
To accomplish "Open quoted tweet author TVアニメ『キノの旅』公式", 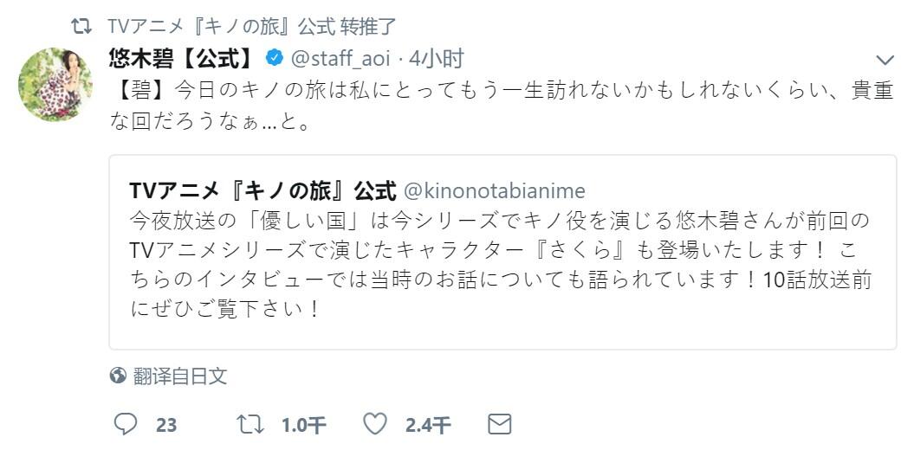I will (x=263, y=190).
